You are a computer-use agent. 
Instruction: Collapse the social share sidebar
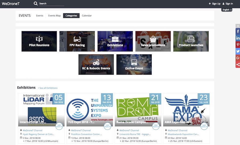click(238, 26)
